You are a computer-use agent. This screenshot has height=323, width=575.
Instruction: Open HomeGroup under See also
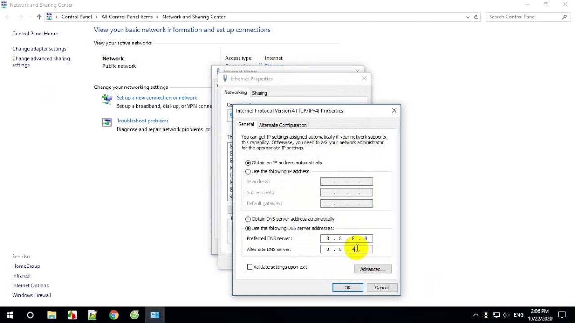pos(26,266)
